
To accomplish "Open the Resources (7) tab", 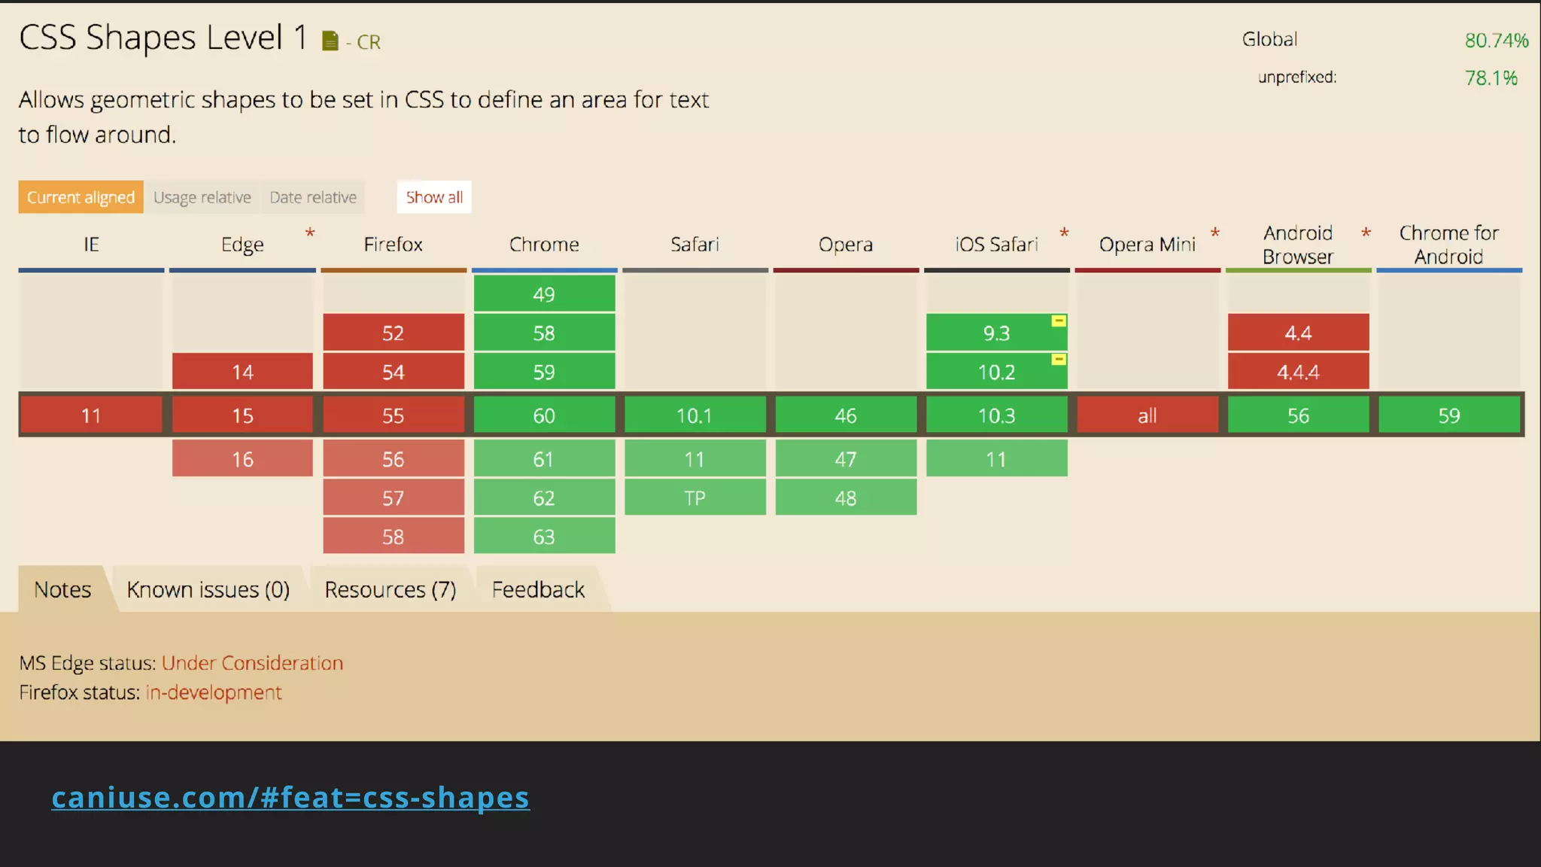I will click(390, 589).
